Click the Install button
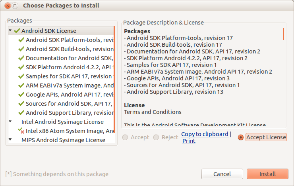 tap(267, 174)
